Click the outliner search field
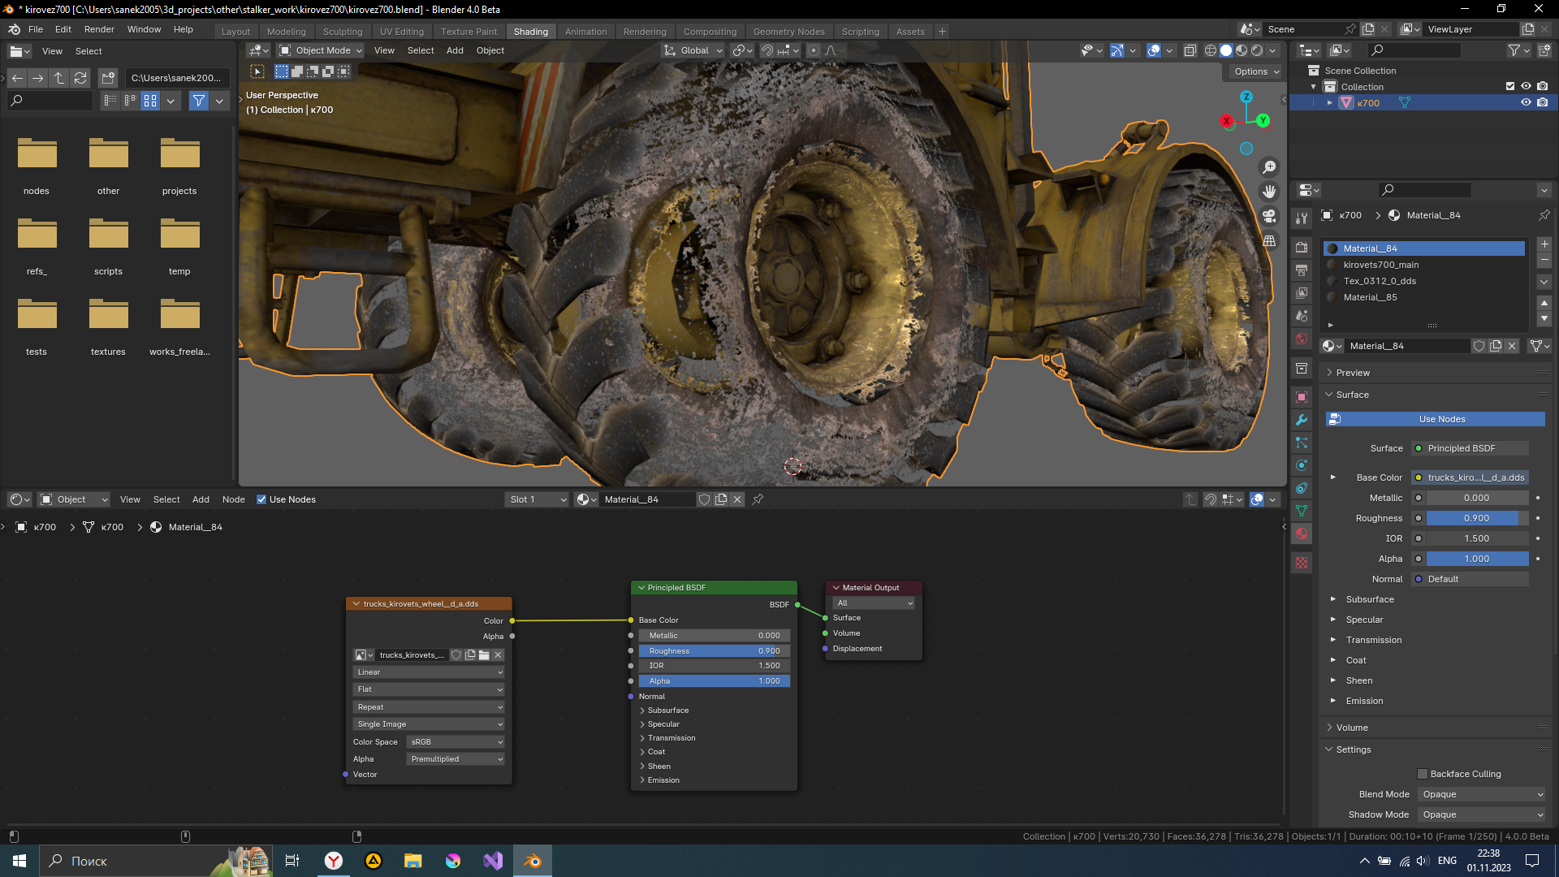This screenshot has width=1559, height=877. tap(1414, 50)
